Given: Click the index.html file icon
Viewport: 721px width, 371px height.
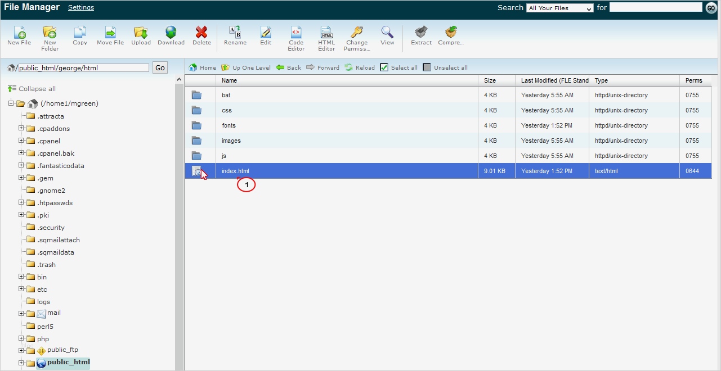Looking at the screenshot, I should 196,171.
